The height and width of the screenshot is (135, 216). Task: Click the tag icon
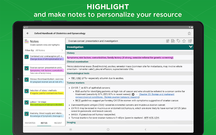point(178,41)
